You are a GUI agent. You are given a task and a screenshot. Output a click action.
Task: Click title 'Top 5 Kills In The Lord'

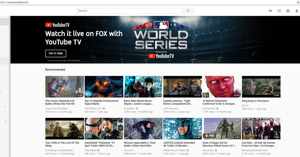coord(62,144)
